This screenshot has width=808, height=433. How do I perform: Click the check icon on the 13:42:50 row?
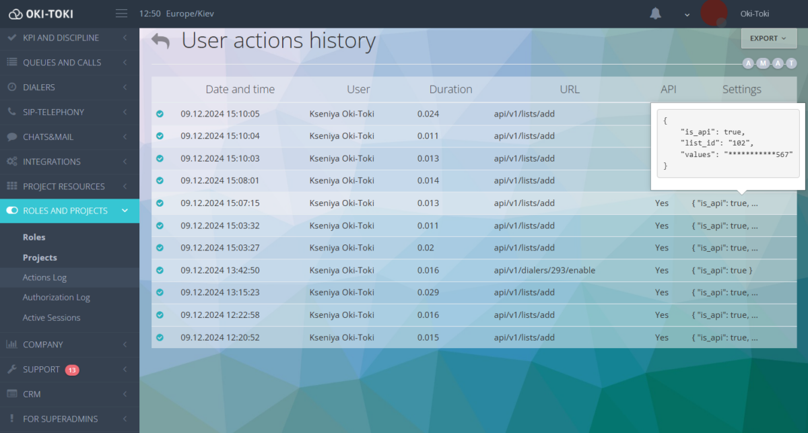[160, 270]
